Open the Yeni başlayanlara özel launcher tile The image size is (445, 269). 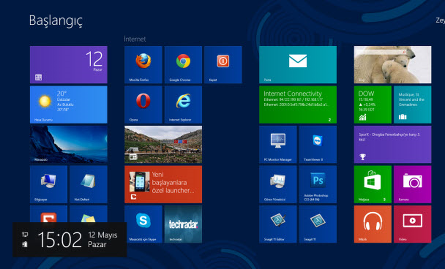point(163,184)
